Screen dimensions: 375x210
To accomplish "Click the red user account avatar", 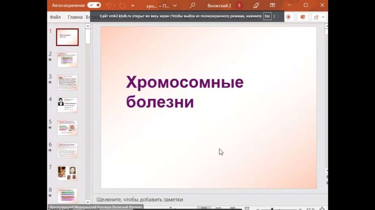I will (x=239, y=5).
